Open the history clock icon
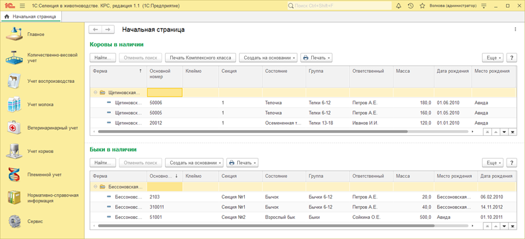Viewport: 525px width, 239px height. 411,6
